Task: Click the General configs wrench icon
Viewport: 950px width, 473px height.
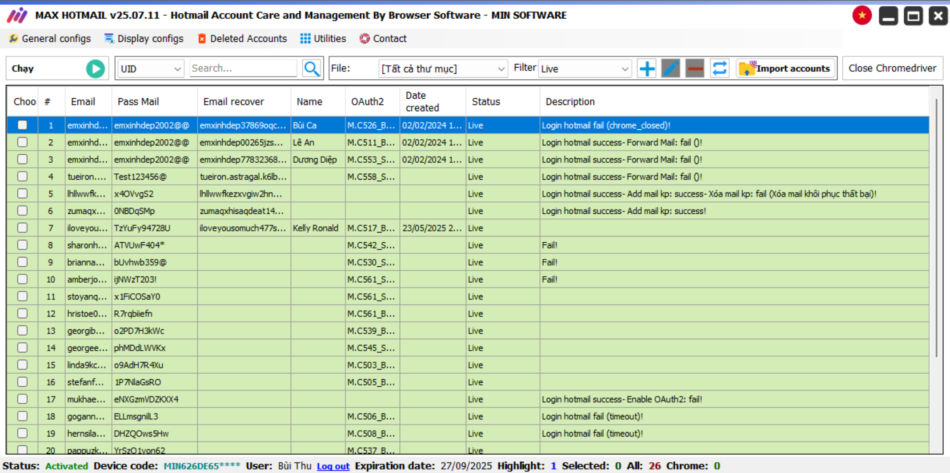Action: pyautogui.click(x=13, y=39)
